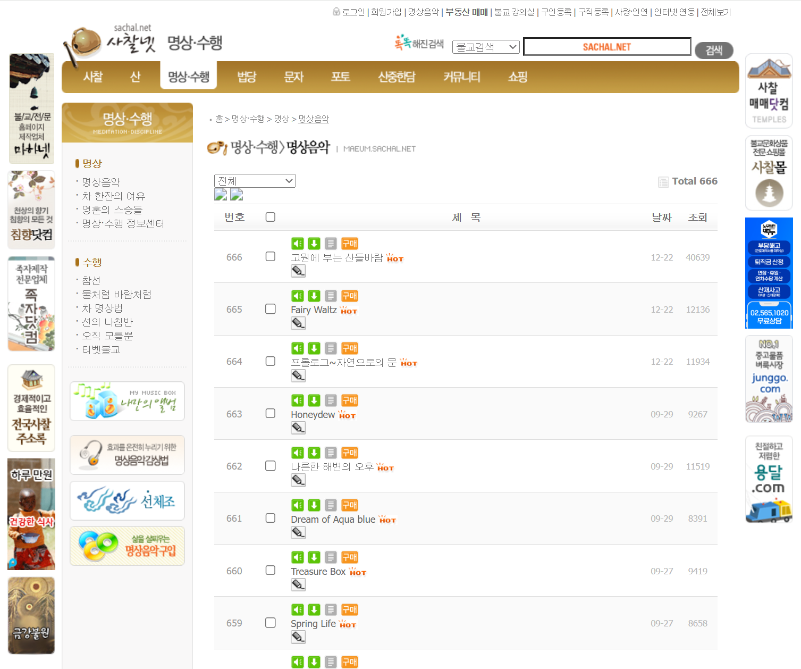The width and height of the screenshot is (801, 669).
Task: Open the 불교검색 search category dropdown
Action: click(486, 47)
